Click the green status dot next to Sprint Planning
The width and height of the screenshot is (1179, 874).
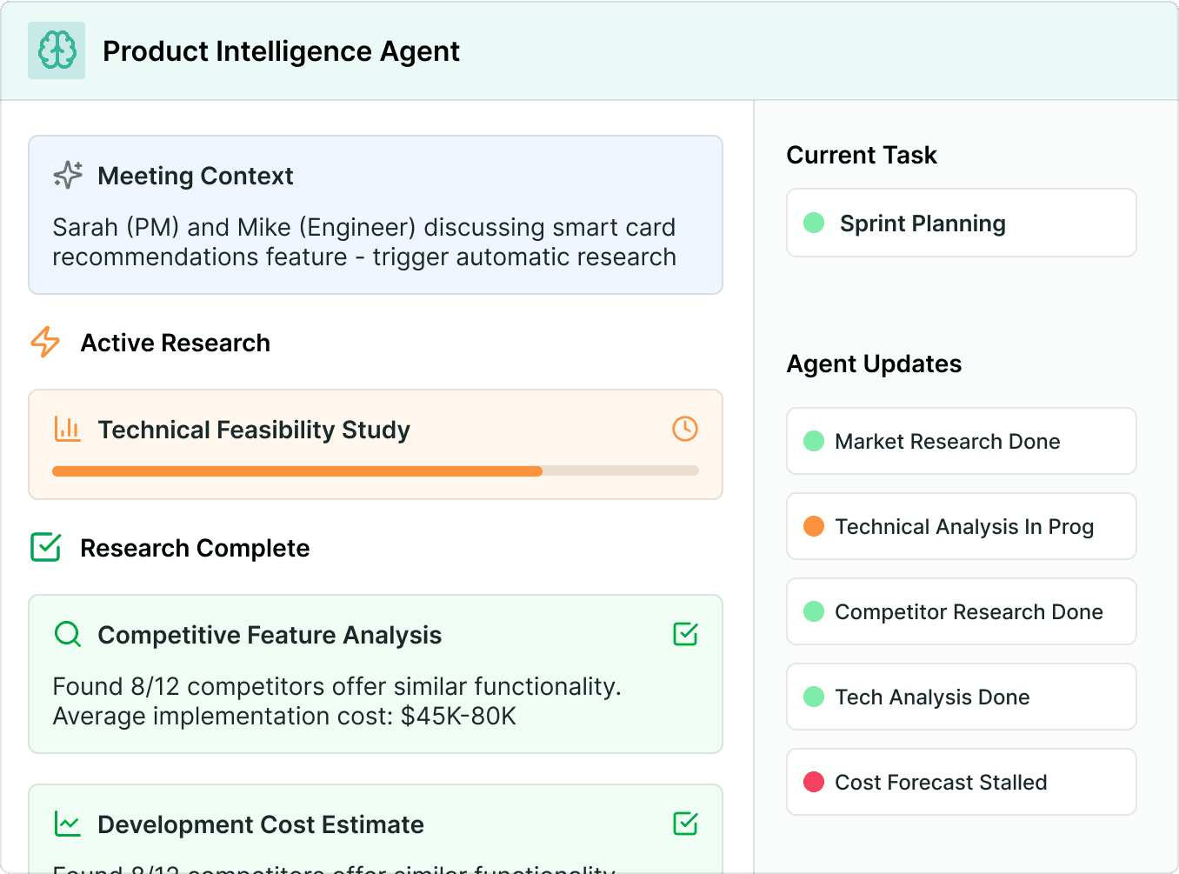click(x=814, y=223)
